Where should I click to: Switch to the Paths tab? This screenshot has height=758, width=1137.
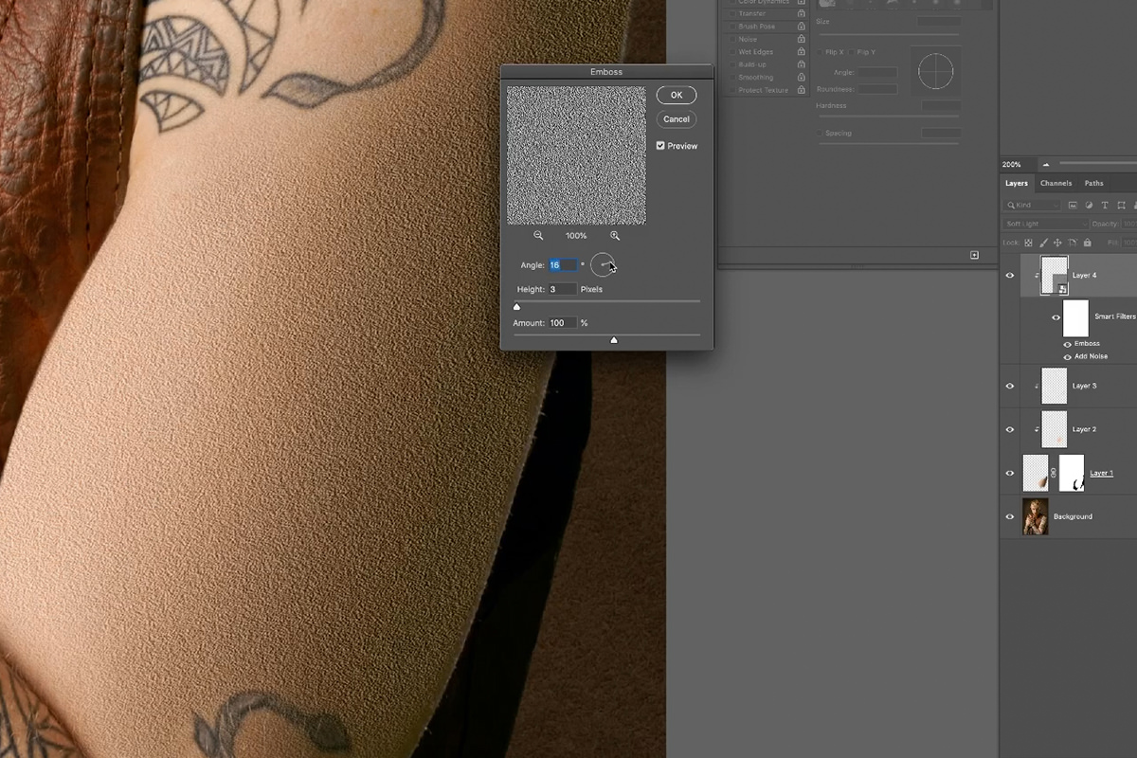click(1093, 183)
